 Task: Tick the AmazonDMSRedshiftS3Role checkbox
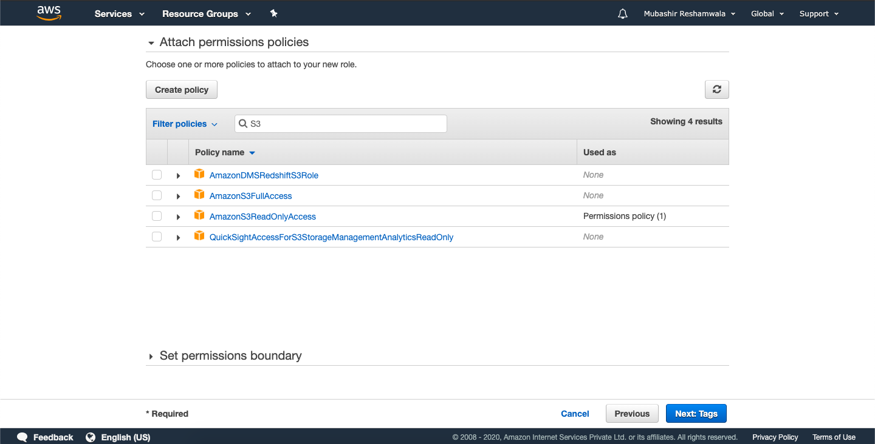click(x=157, y=175)
